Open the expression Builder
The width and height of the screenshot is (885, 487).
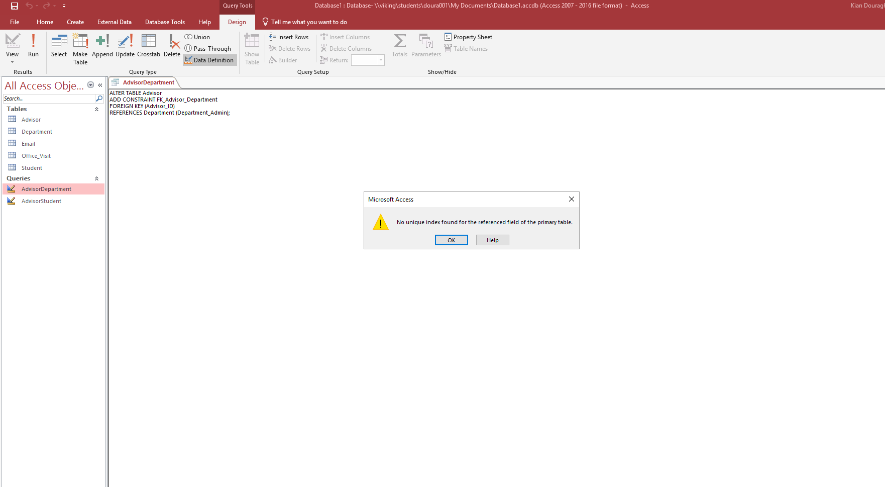coord(283,60)
